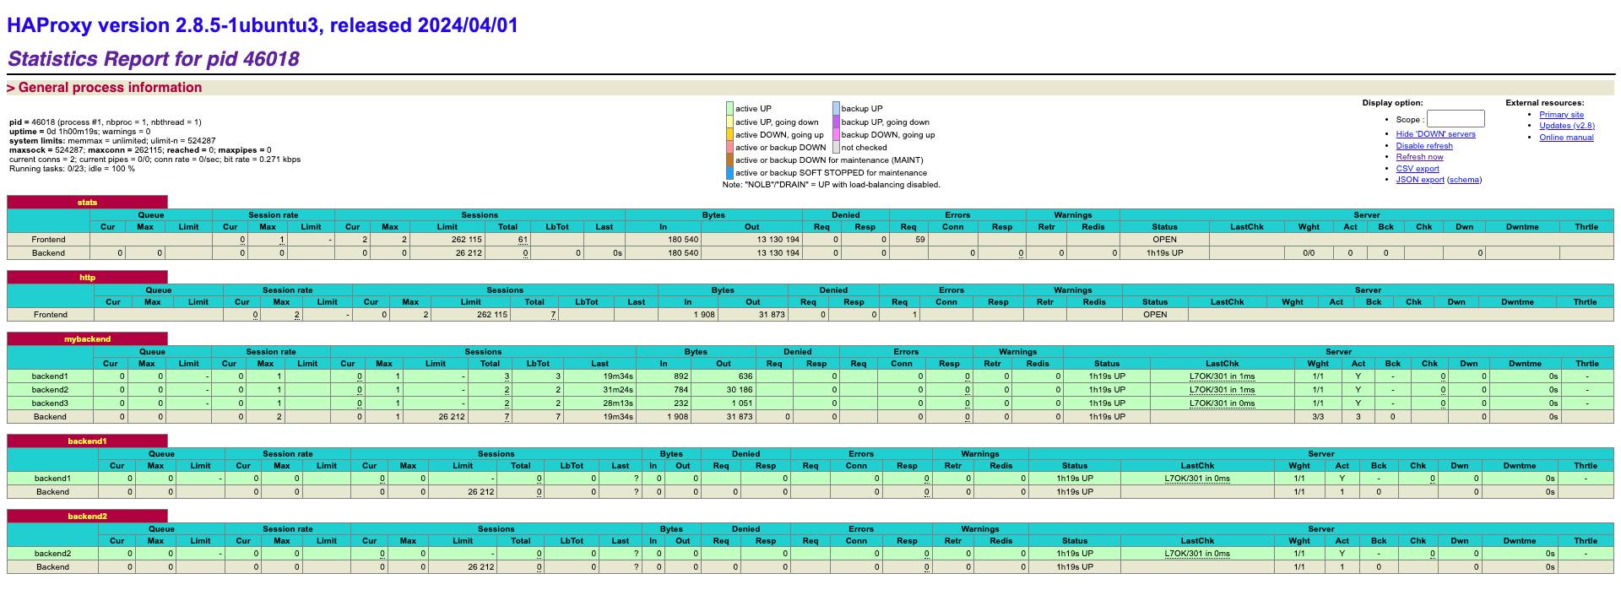Open the JSON export link
Image resolution: width=1621 pixels, height=606 pixels.
click(x=1419, y=180)
